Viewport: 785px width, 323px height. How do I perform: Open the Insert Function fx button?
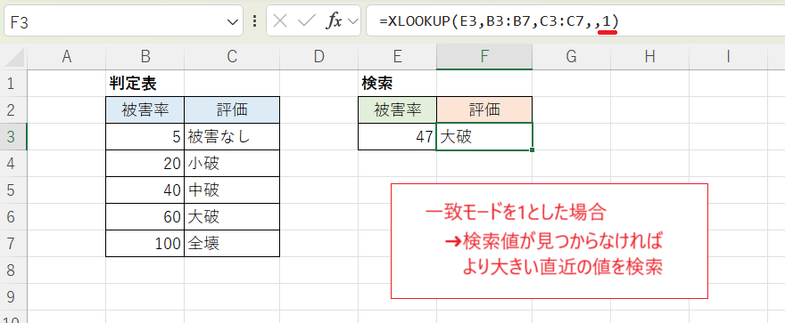pos(334,21)
